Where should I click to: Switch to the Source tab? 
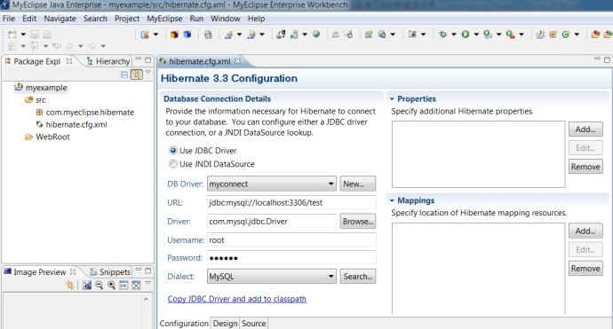pyautogui.click(x=254, y=323)
